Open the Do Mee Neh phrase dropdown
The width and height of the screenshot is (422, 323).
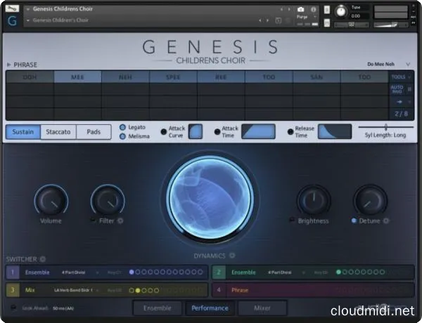click(408, 64)
